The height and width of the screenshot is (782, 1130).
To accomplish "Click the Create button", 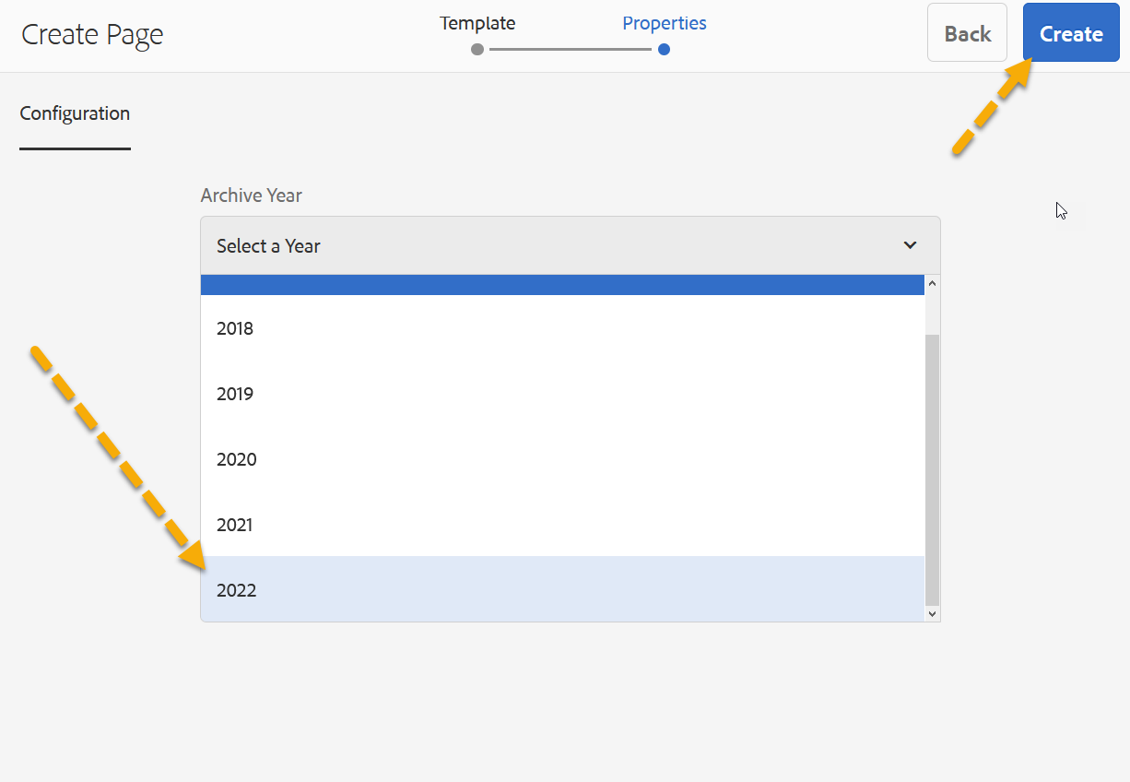I will pos(1071,33).
